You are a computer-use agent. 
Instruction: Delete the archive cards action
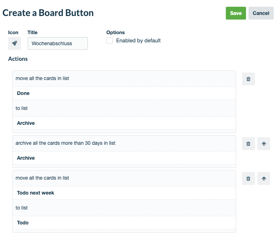coord(249,144)
